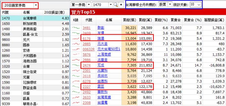Open K-line chart thumbnail for 2633 台灣高鐵
The height and width of the screenshot is (106, 226).
(76, 97)
